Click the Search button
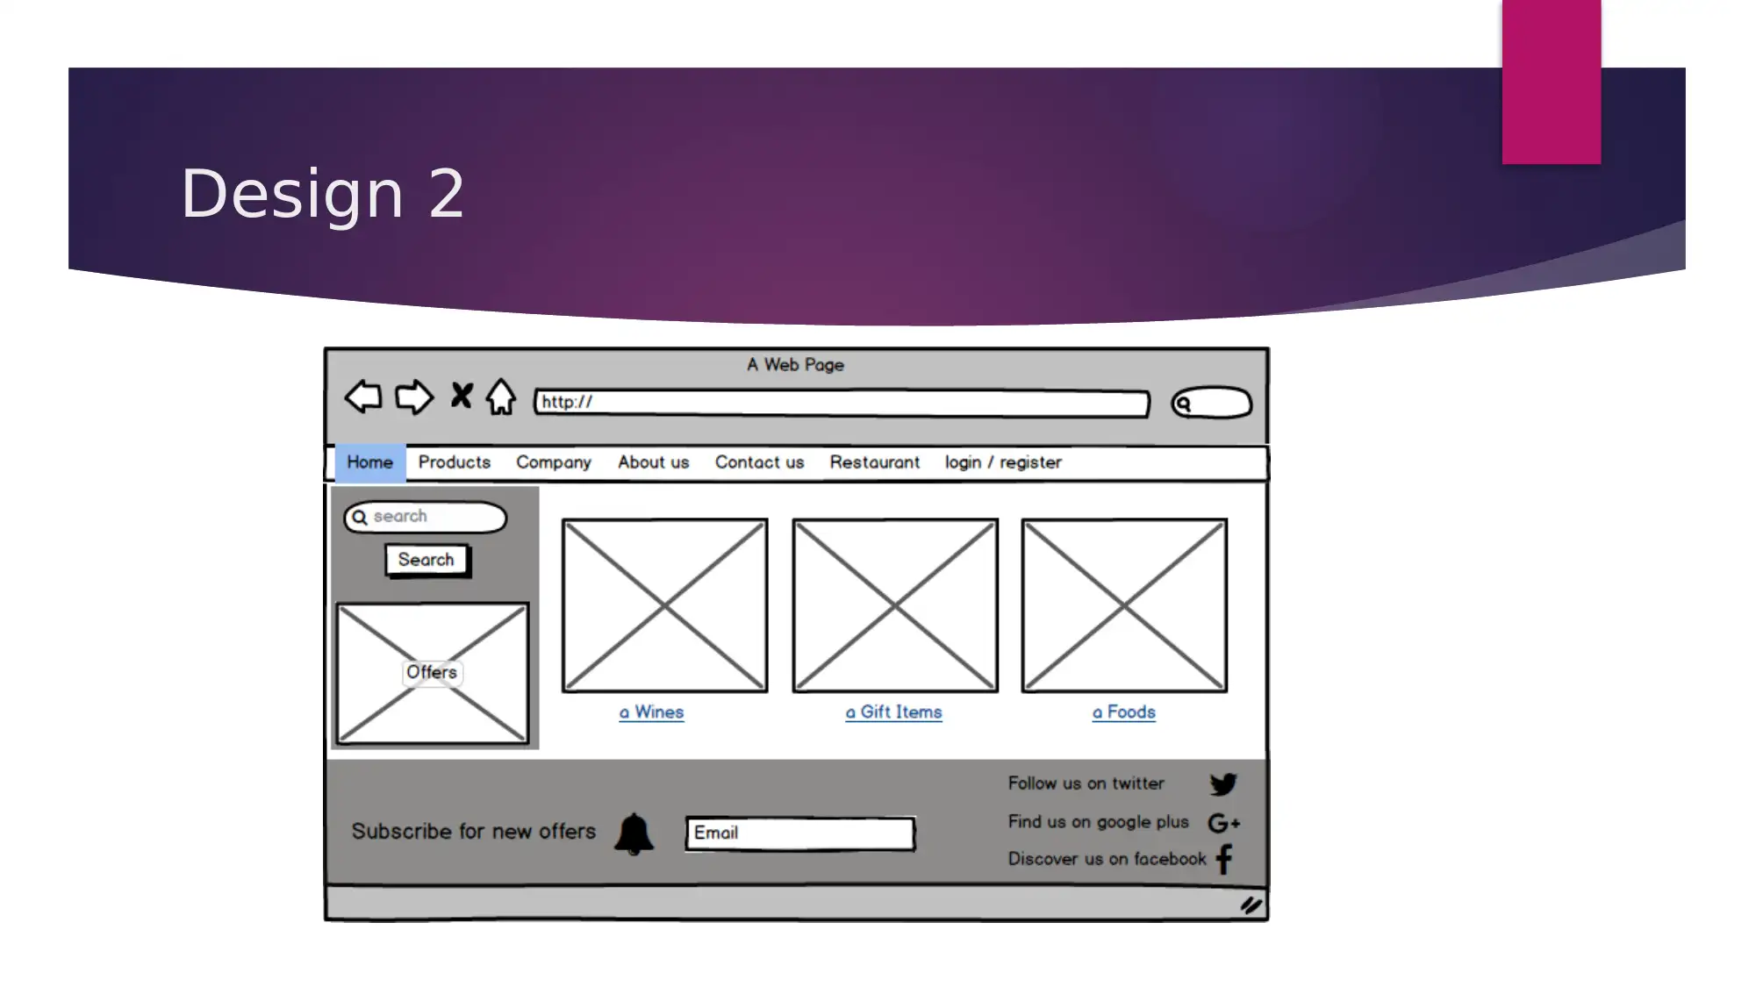 [426, 559]
